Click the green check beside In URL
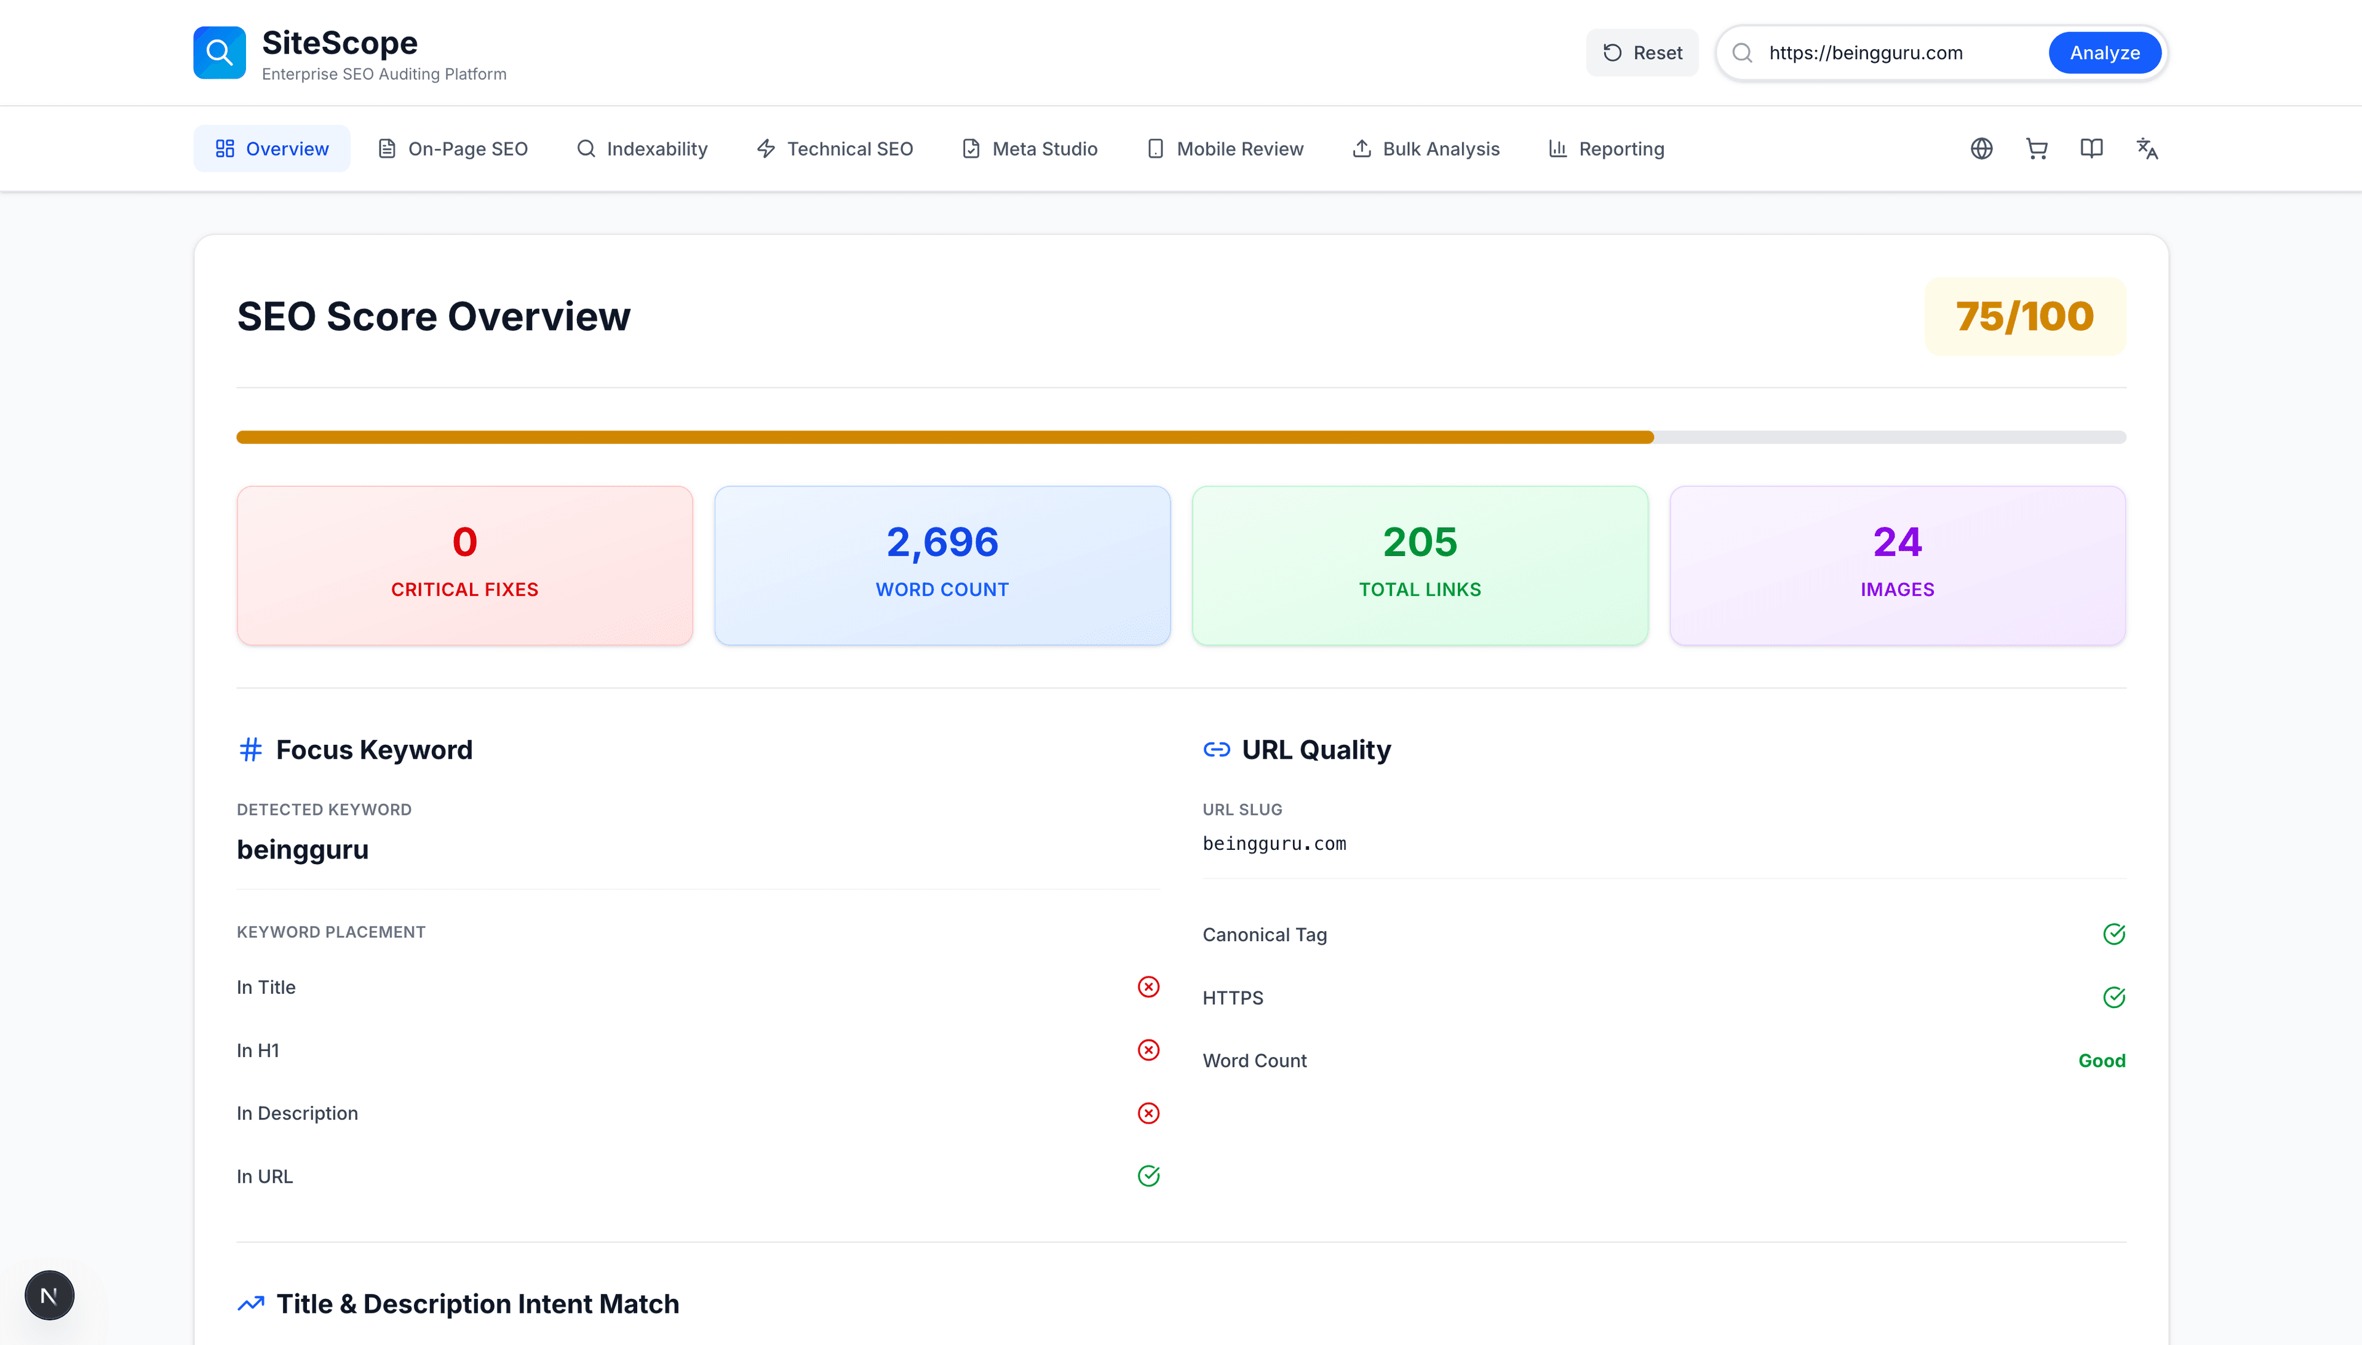Viewport: 2362px width, 1345px height. pyautogui.click(x=1148, y=1176)
